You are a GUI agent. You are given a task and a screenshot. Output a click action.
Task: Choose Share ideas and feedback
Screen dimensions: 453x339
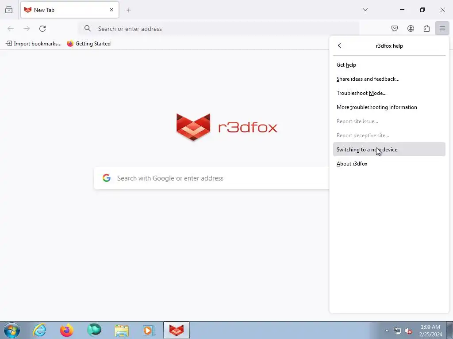tap(389, 79)
